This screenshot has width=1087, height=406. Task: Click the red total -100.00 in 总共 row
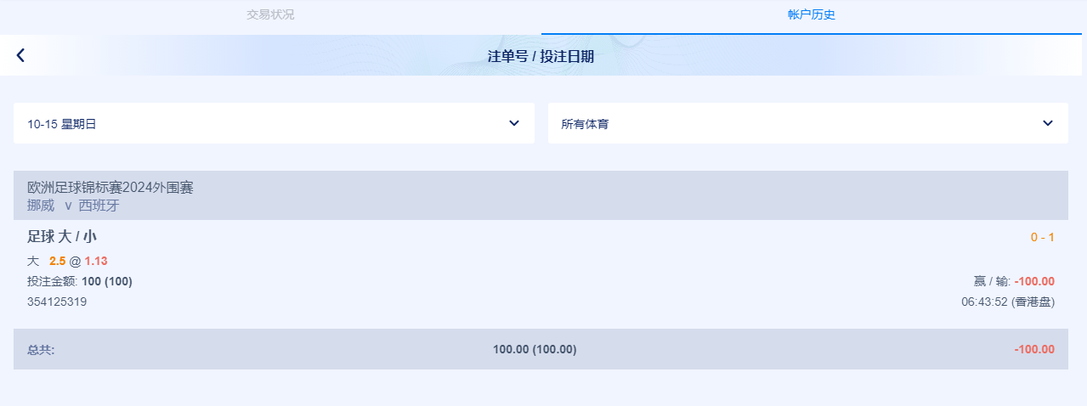[x=1034, y=349]
